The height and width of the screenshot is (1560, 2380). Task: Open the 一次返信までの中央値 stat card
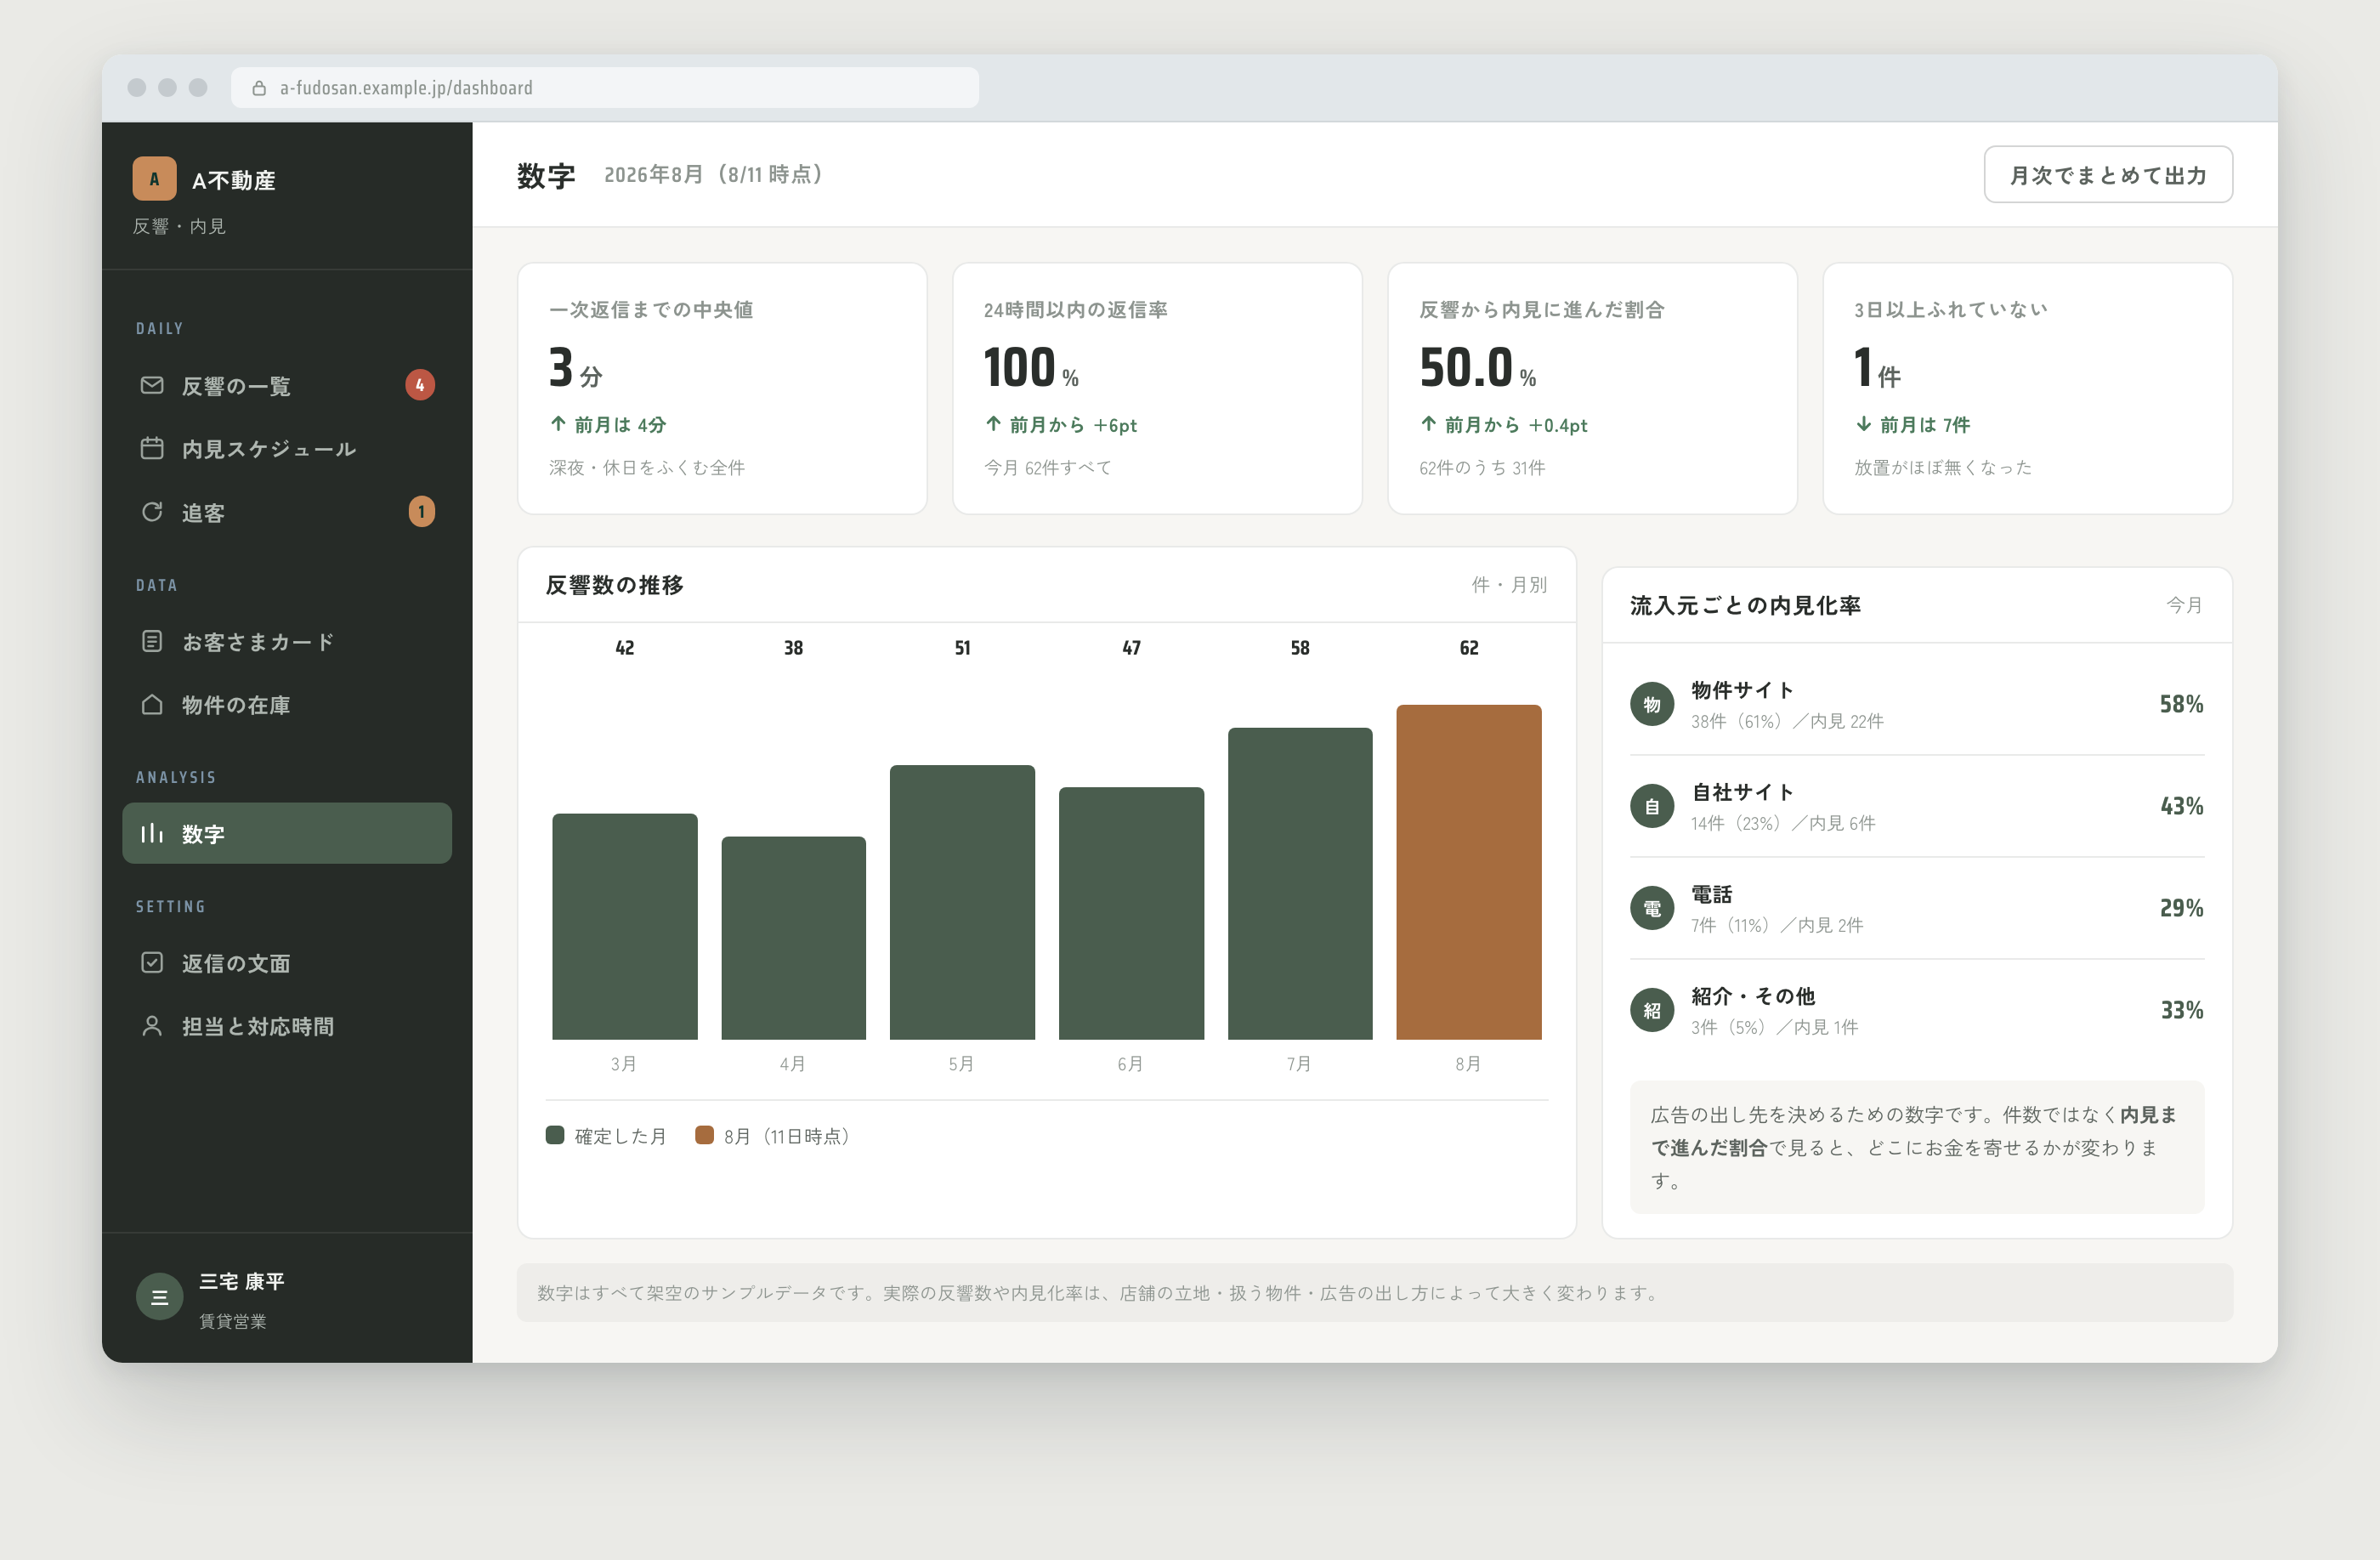[722, 388]
